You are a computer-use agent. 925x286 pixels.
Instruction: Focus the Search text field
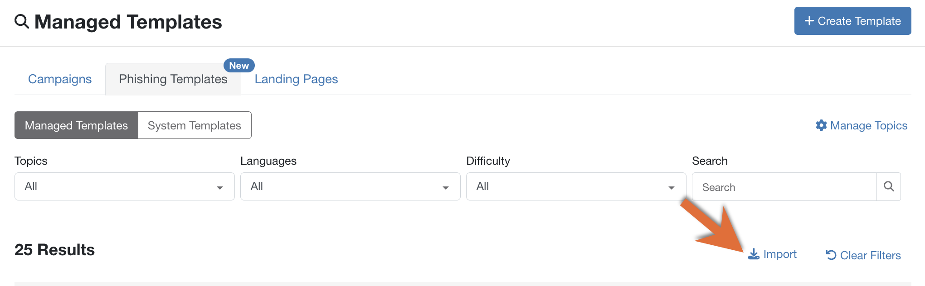[x=784, y=187]
